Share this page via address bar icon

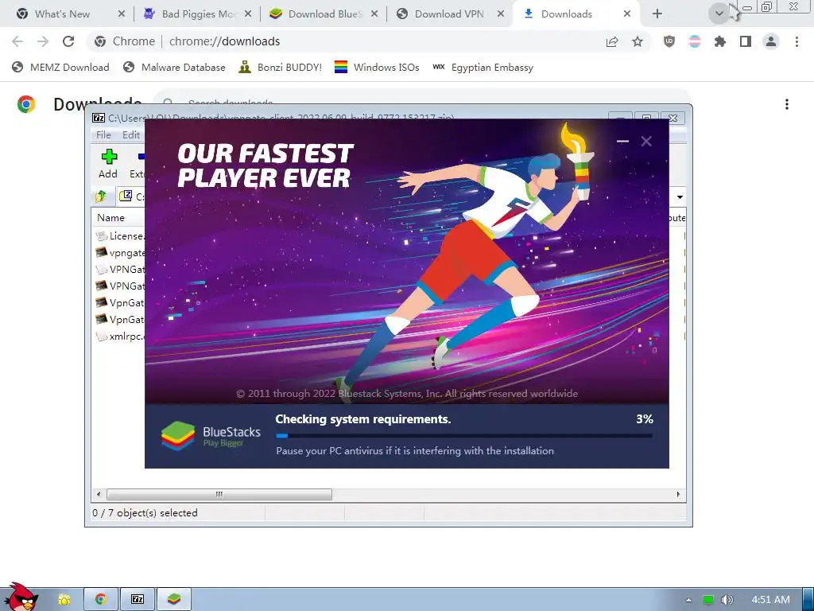tap(612, 41)
